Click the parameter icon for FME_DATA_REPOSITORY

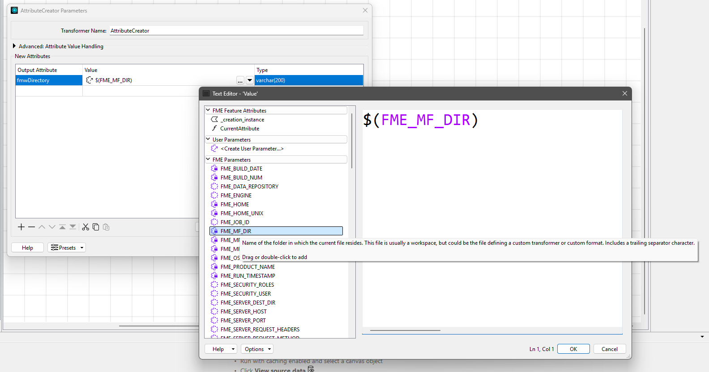click(x=214, y=186)
